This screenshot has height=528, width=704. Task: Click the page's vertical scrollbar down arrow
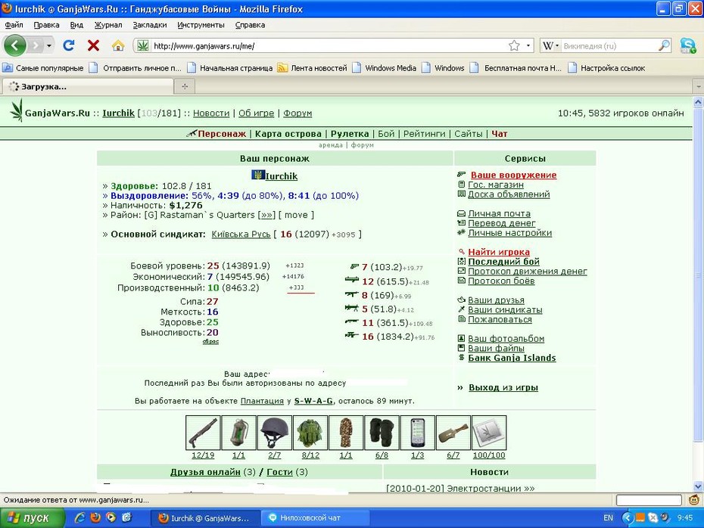[x=698, y=486]
